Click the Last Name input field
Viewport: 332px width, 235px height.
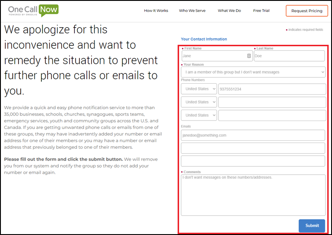click(x=289, y=56)
